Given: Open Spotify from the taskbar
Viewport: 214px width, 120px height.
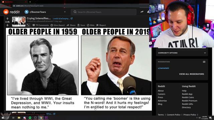Looking at the screenshot, I should coord(30,118).
